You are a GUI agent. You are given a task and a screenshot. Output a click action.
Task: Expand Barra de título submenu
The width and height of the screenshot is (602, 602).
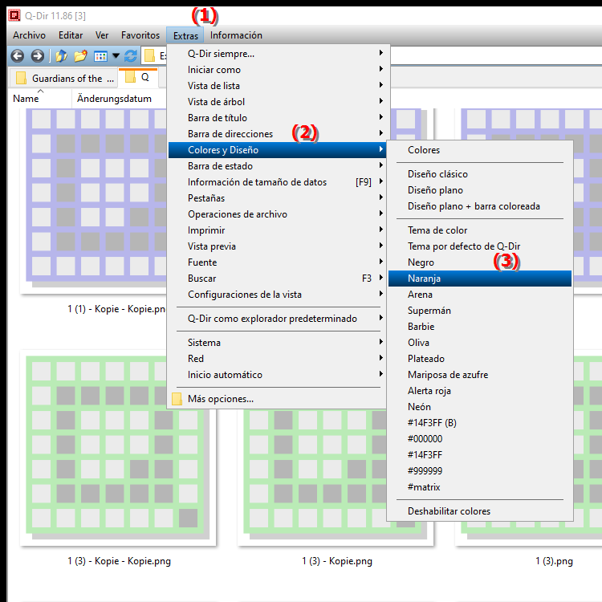(x=277, y=118)
